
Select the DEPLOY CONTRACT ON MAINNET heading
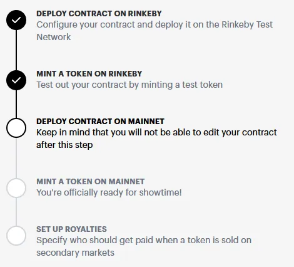coord(100,122)
